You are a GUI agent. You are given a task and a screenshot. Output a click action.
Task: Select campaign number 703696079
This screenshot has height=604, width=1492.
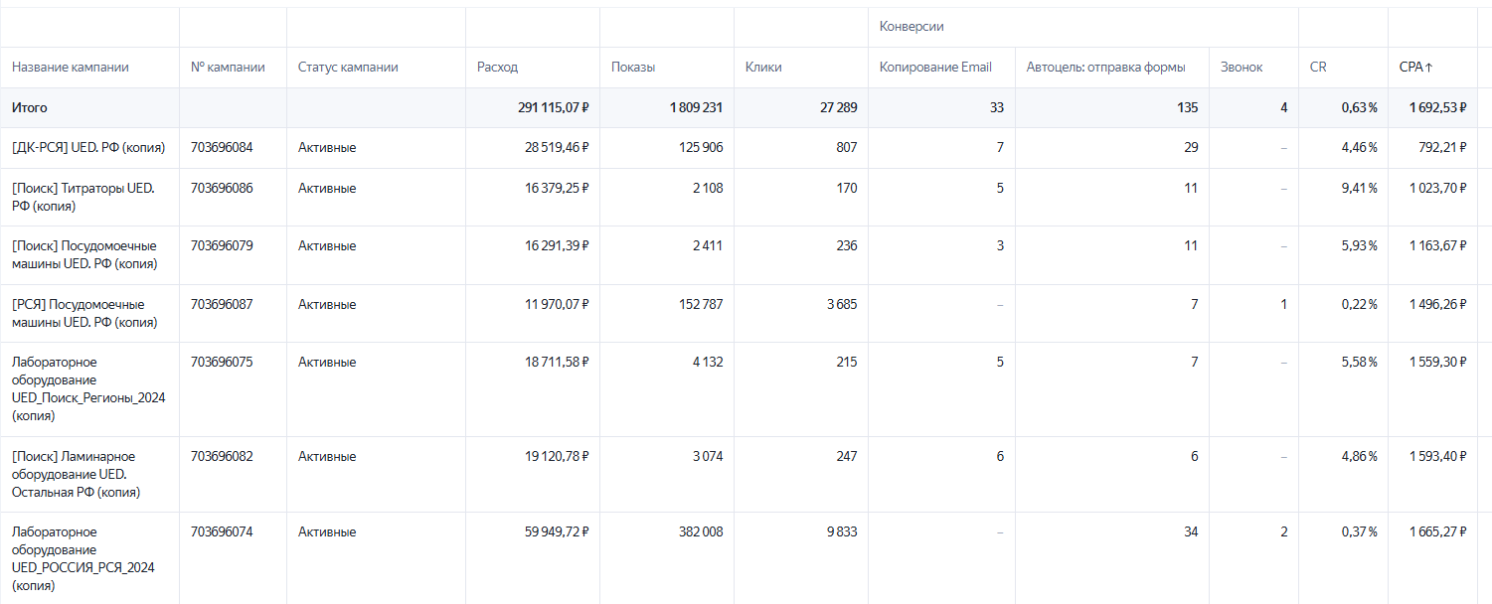[222, 246]
